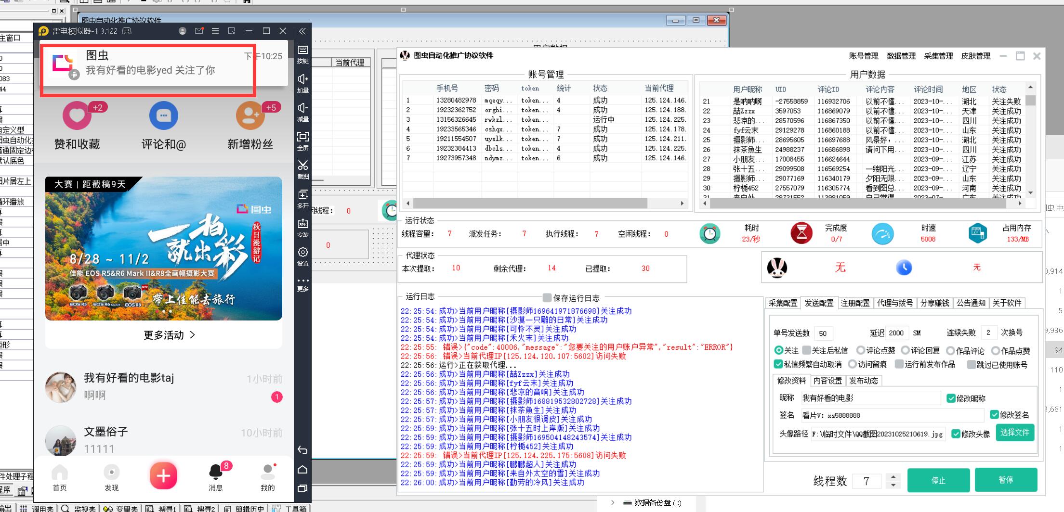Click the 停止 button

(938, 480)
